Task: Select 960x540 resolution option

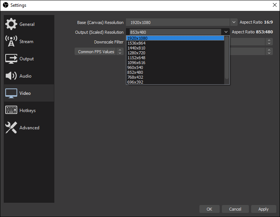Action: [x=175, y=67]
